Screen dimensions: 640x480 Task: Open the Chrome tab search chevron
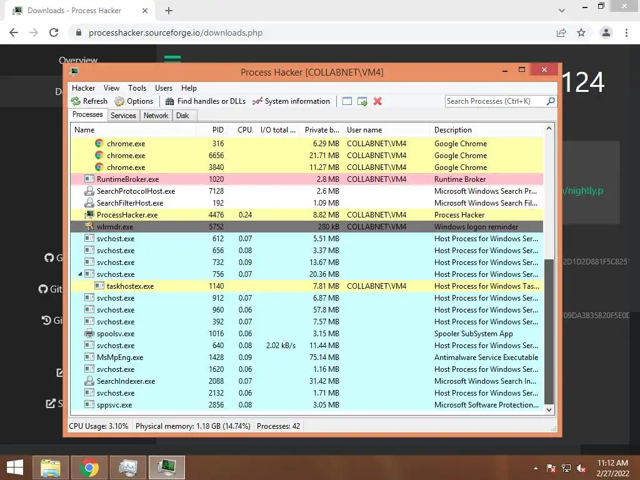tap(562, 11)
